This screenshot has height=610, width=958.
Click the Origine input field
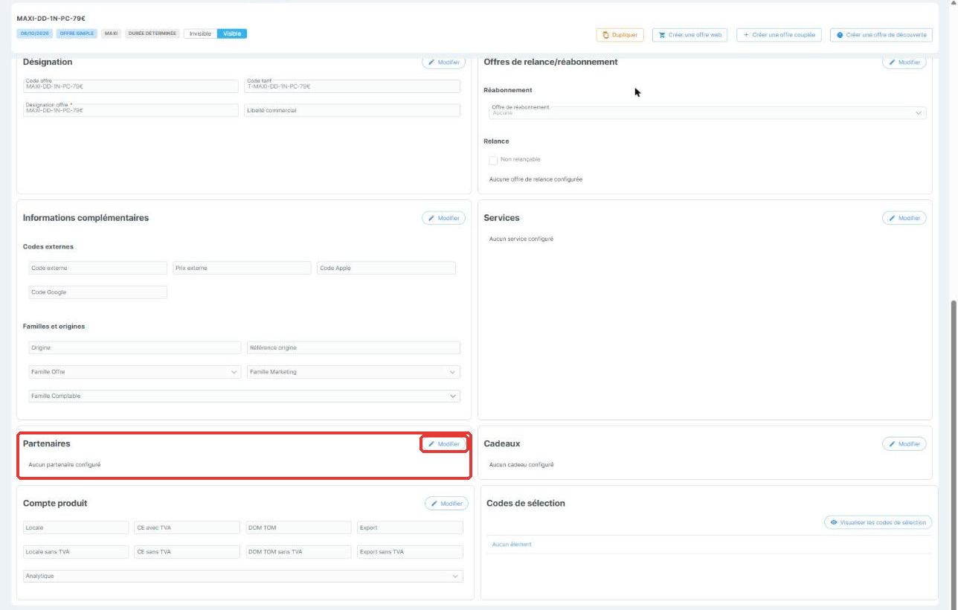[x=135, y=347]
